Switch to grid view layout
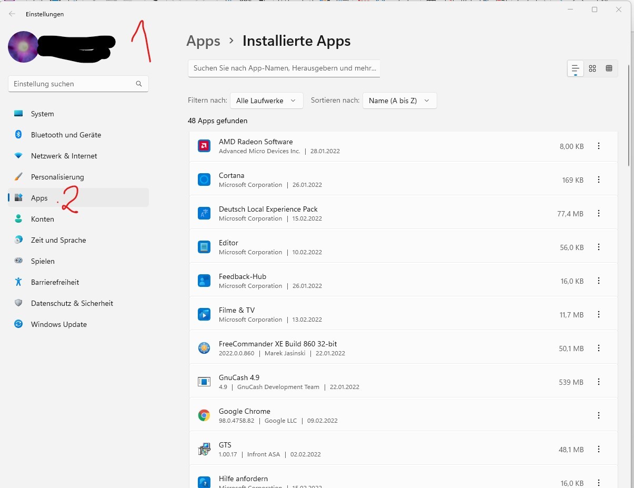This screenshot has height=488, width=634. (x=592, y=68)
